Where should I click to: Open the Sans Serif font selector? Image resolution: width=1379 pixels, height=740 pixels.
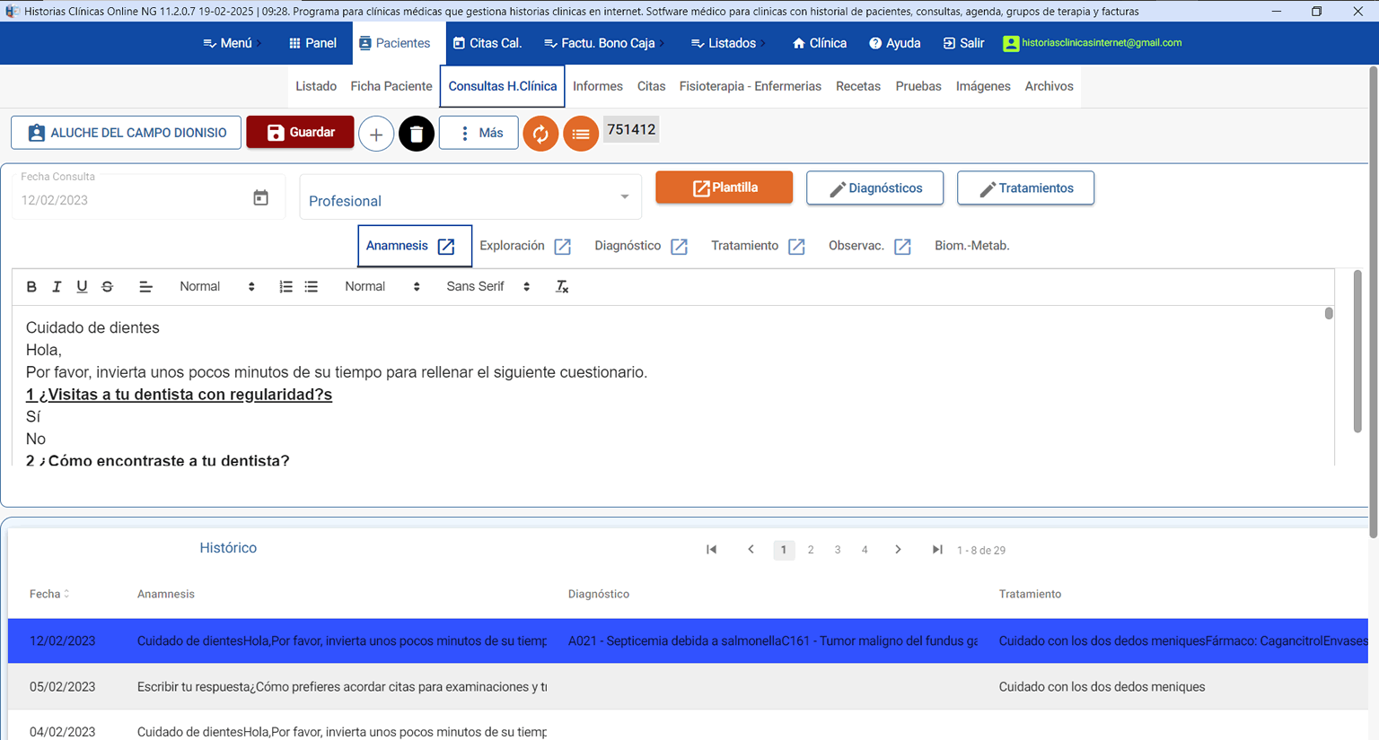click(x=485, y=286)
